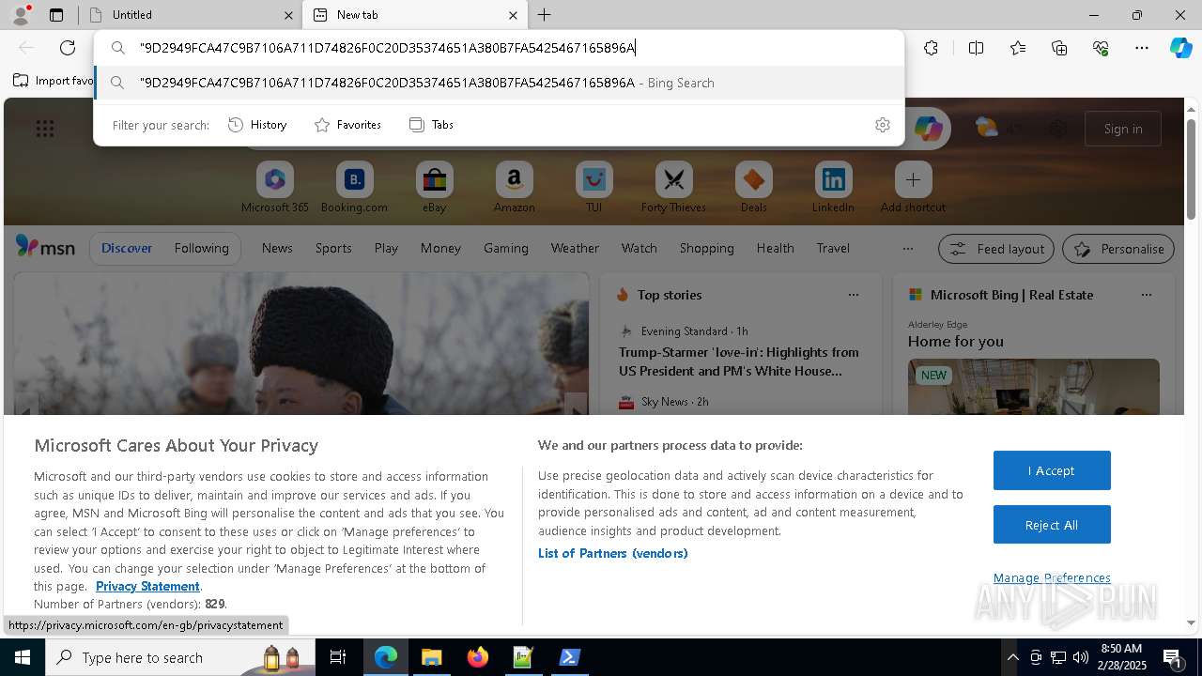
Task: Open the Trump-Starmer headline story
Action: point(739,361)
